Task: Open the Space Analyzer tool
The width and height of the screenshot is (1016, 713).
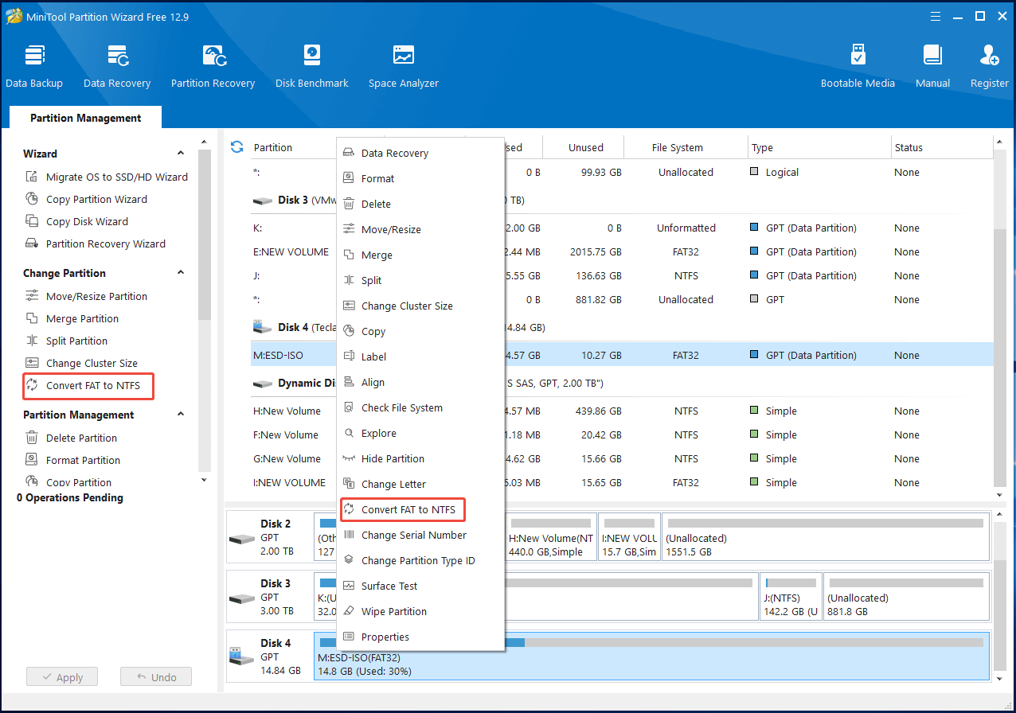Action: [404, 67]
